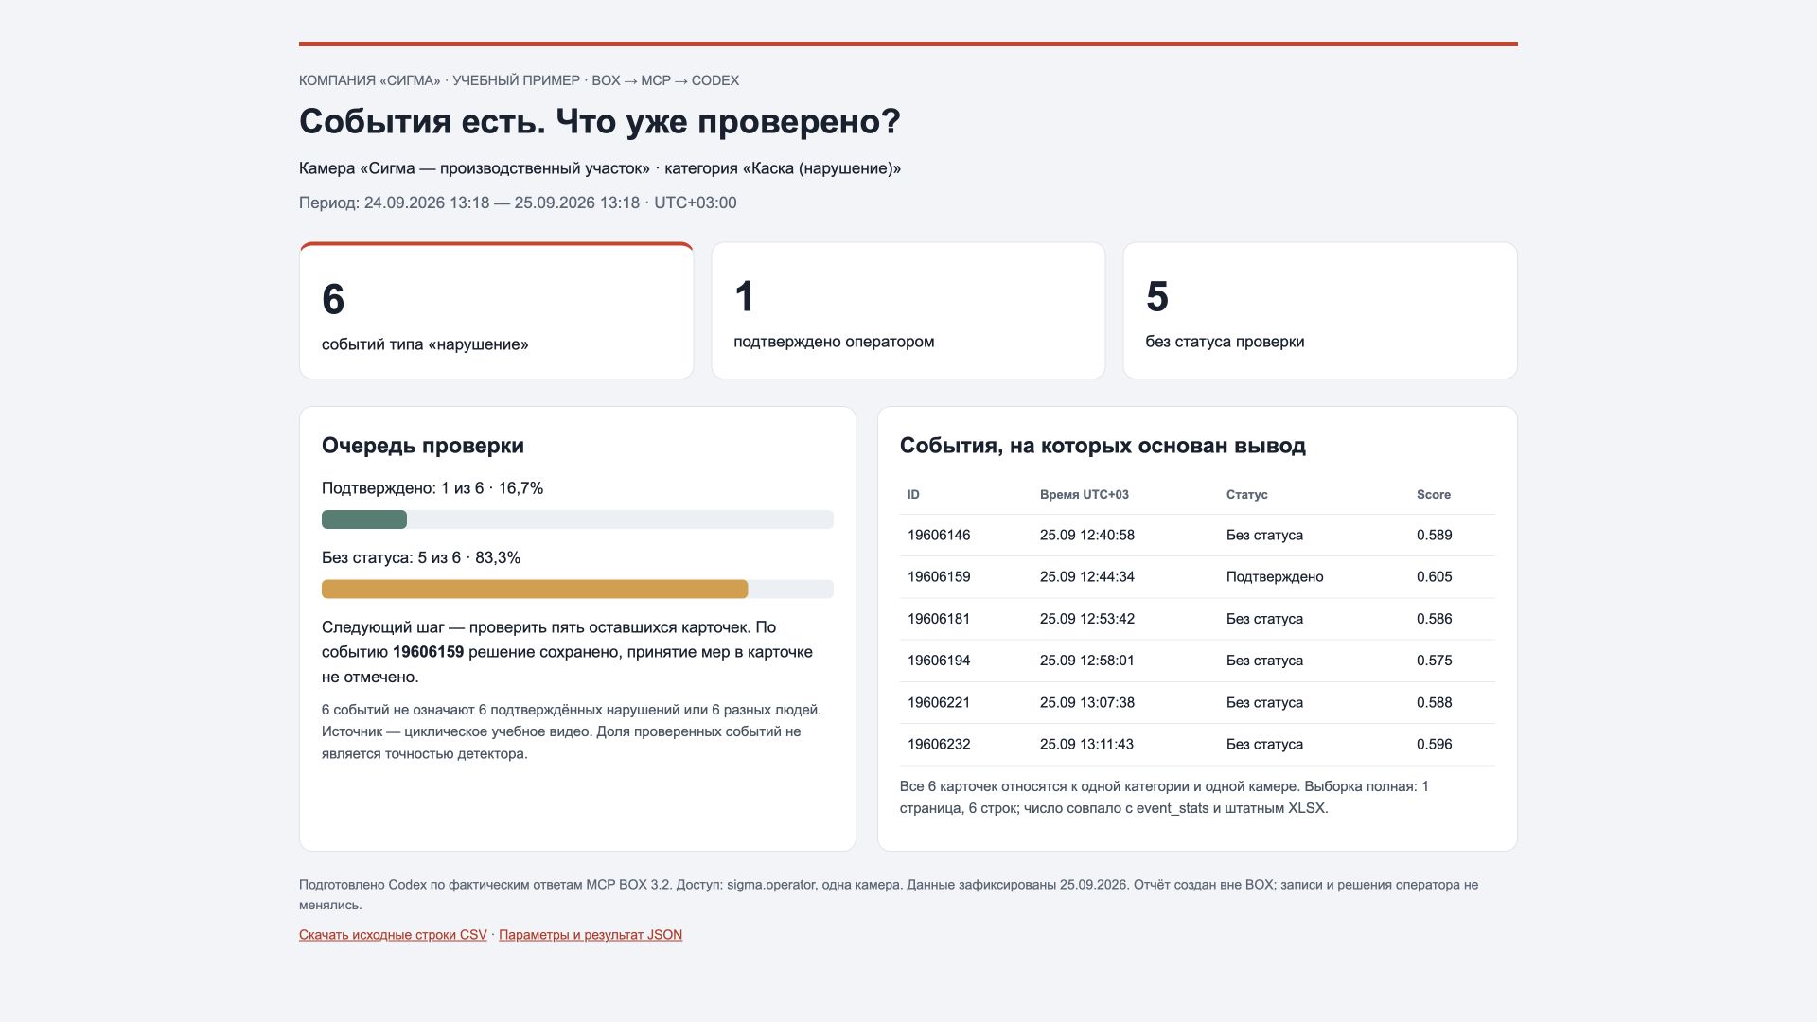Click score value 0.605
This screenshot has height=1022, width=1817.
[1435, 577]
